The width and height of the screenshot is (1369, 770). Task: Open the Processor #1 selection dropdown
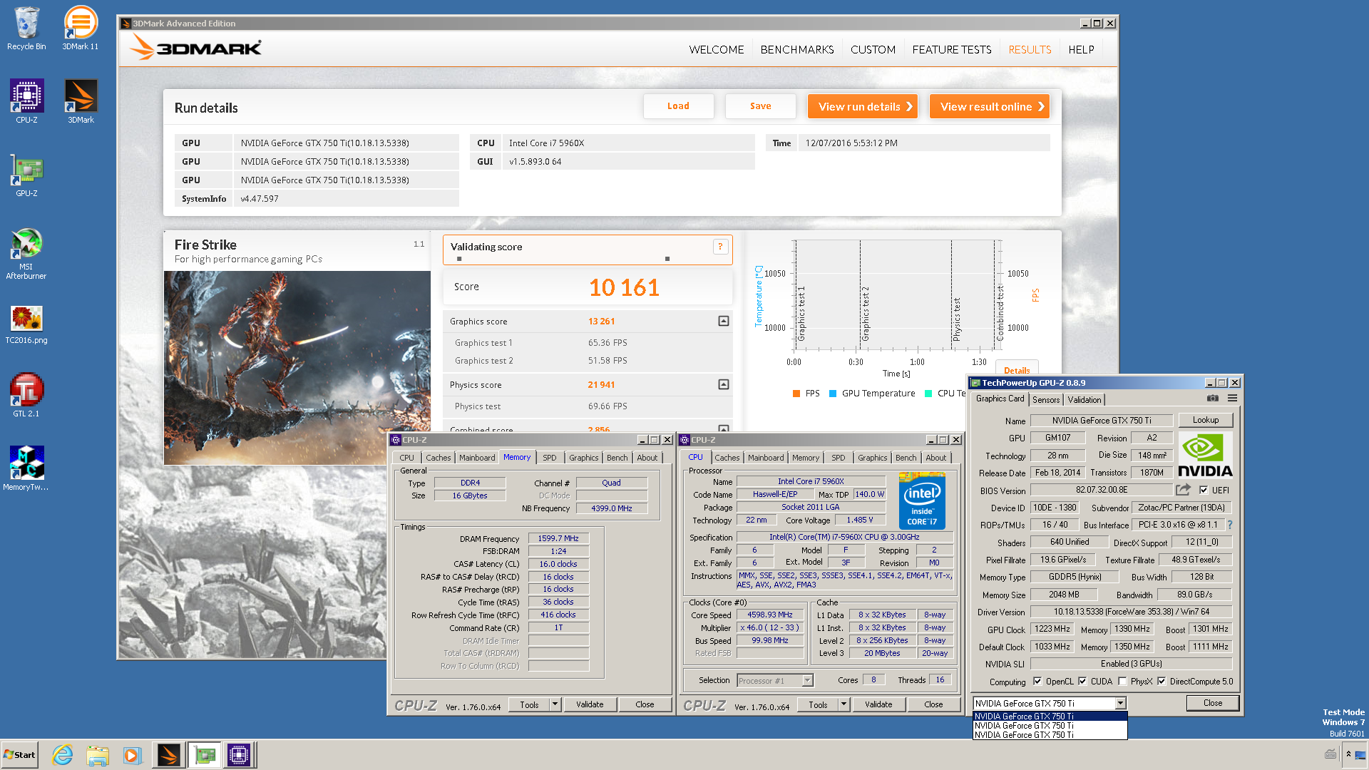[x=807, y=680]
